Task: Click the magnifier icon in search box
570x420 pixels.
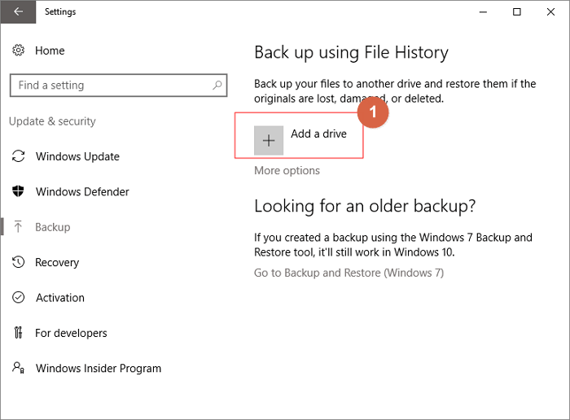Action: (217, 85)
